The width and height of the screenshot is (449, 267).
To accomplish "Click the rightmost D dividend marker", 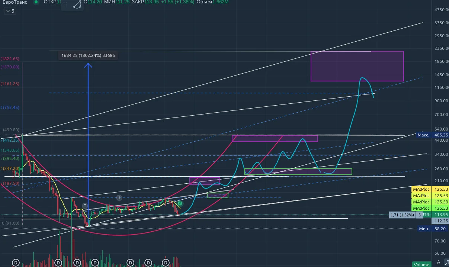I will coord(166,263).
